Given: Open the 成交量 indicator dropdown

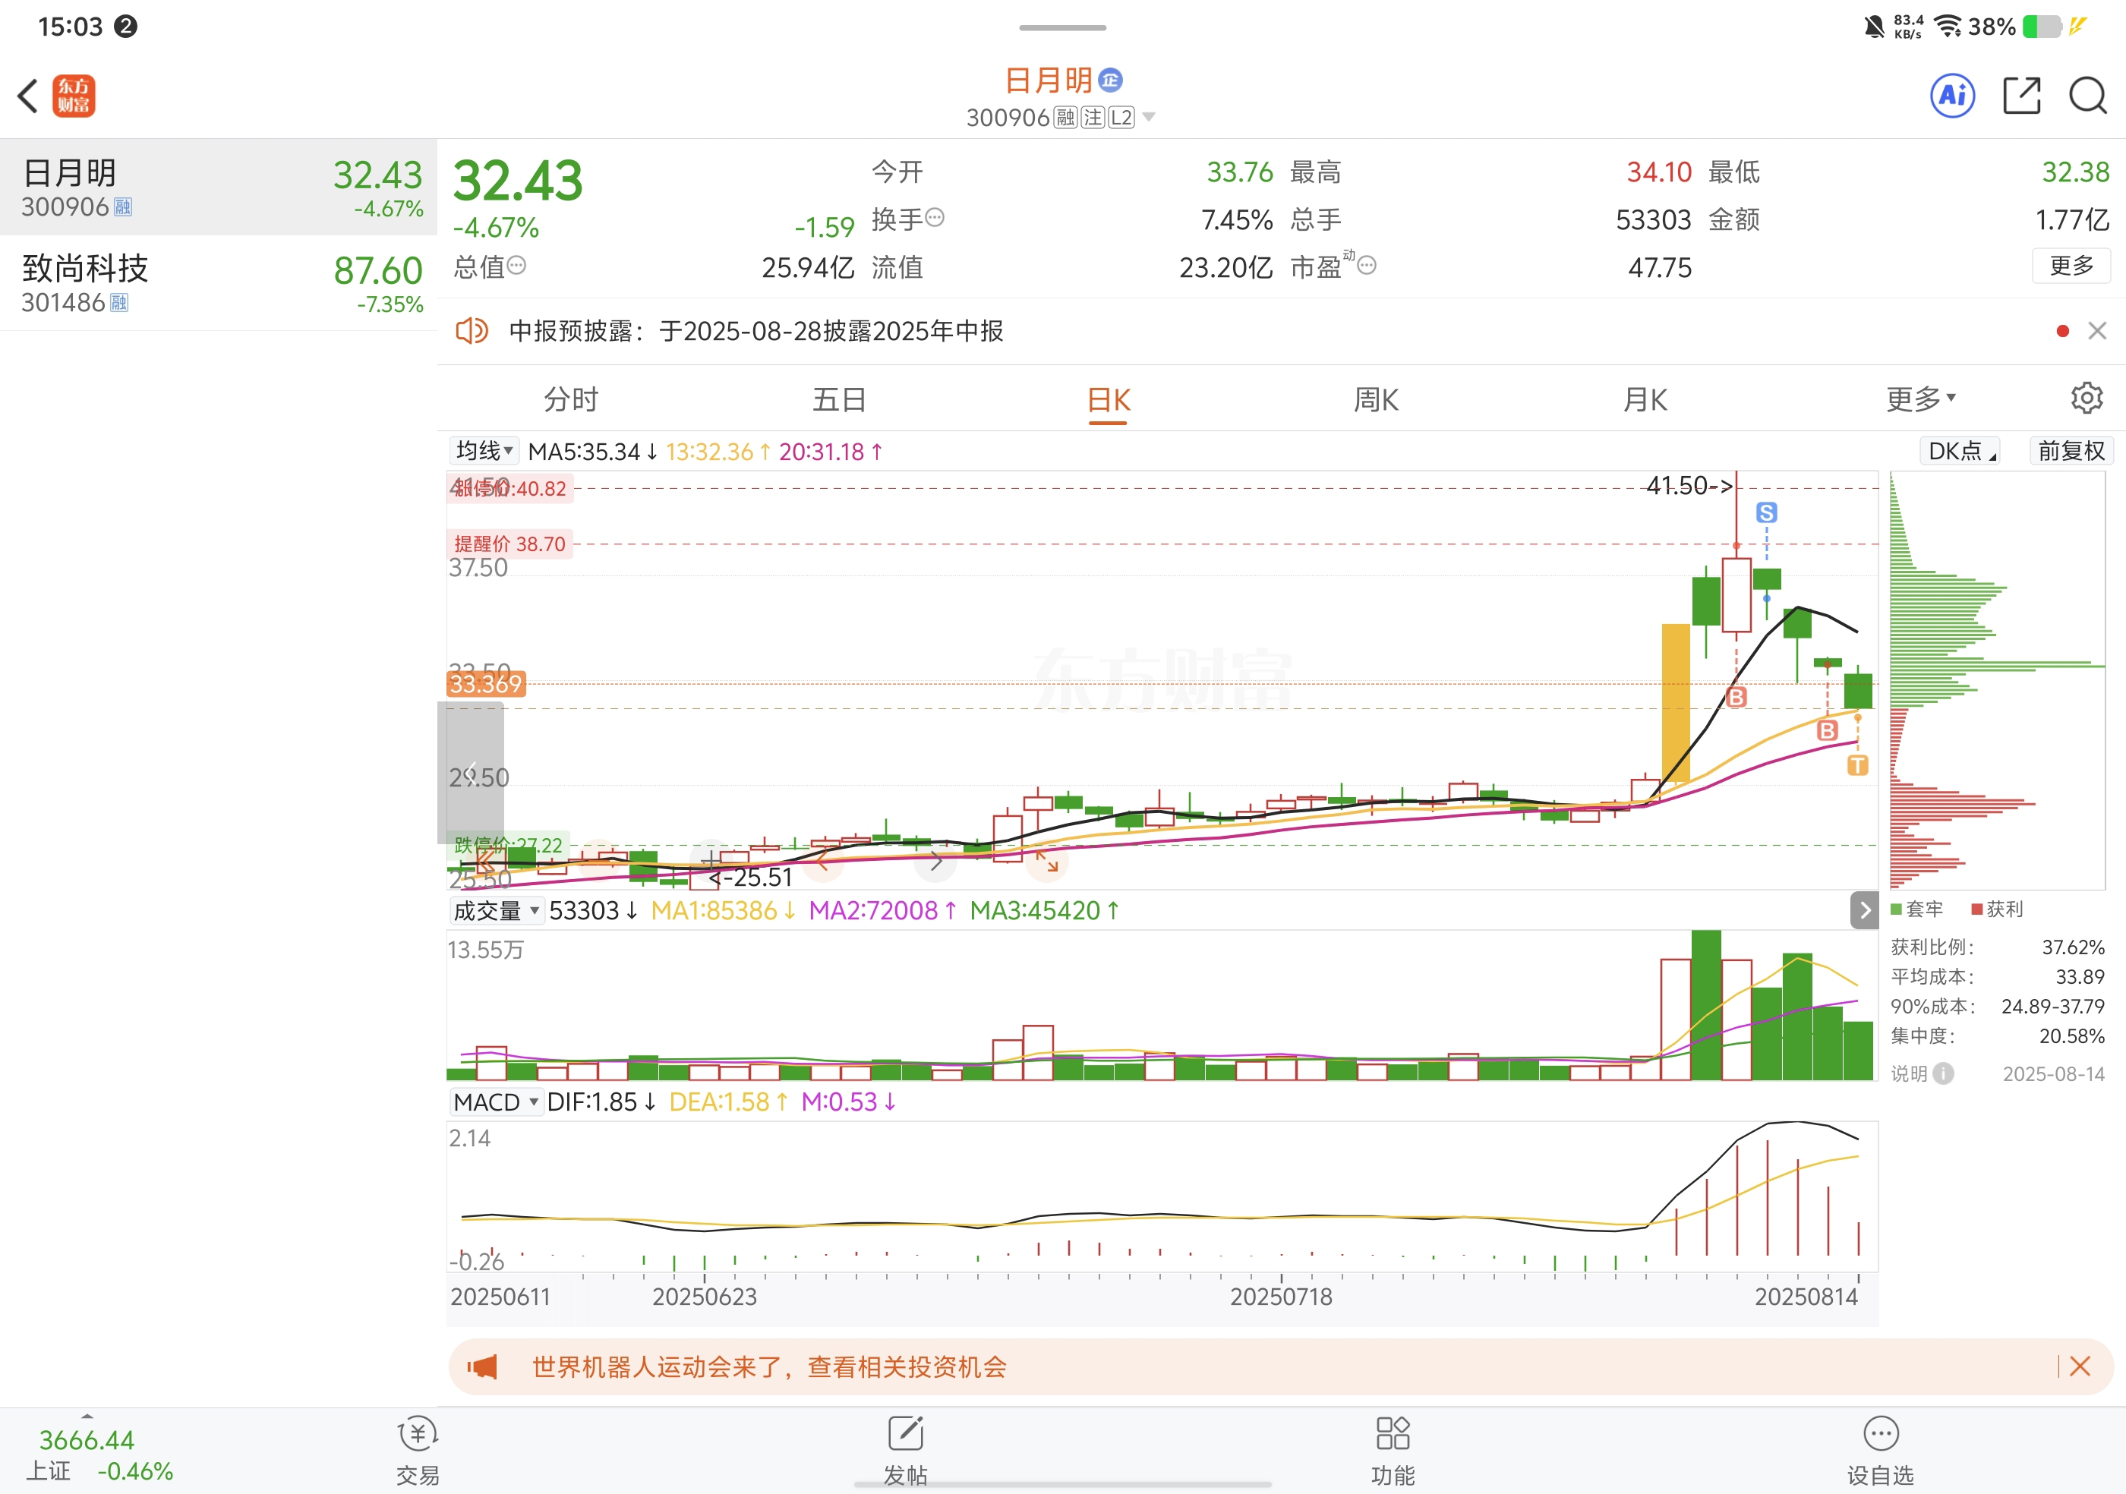Looking at the screenshot, I should 497,910.
